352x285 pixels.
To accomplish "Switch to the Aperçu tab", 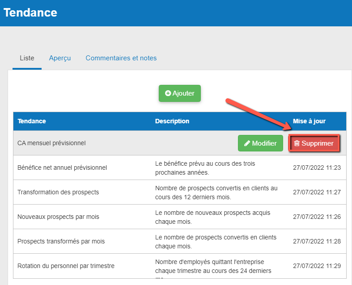I will (60, 58).
